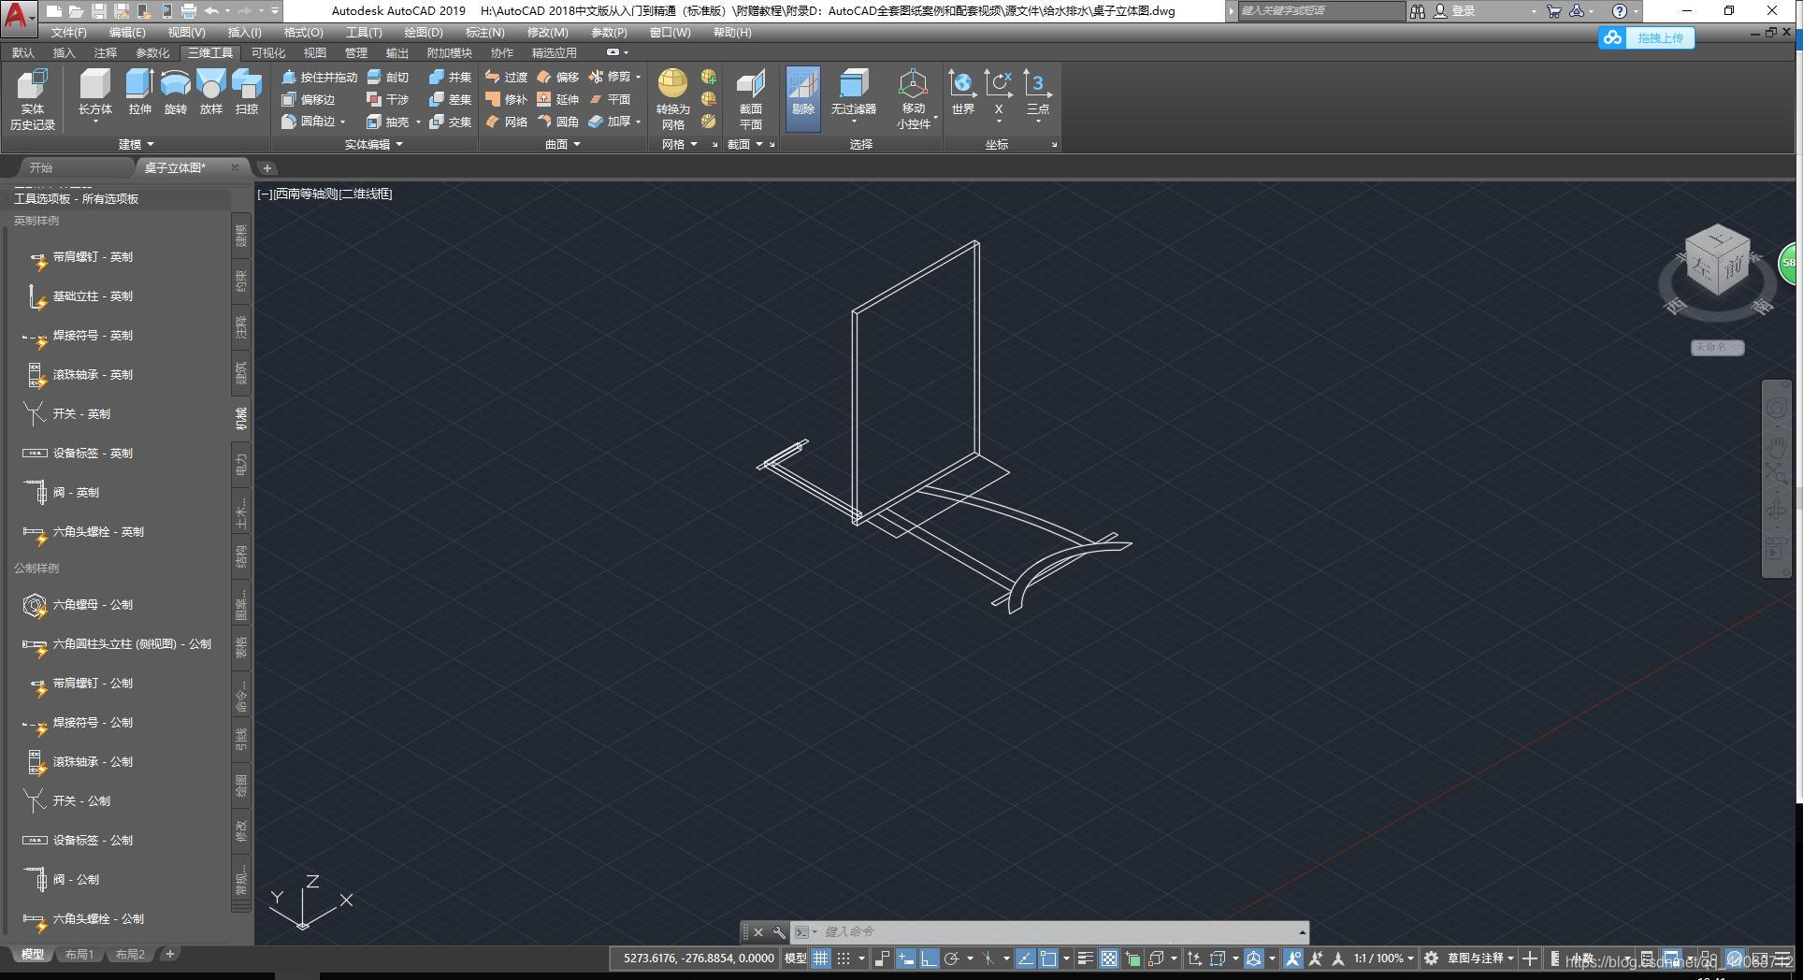Click the cloud upload (拖拽上传) button
Screen dimensions: 1803x980
1647,38
